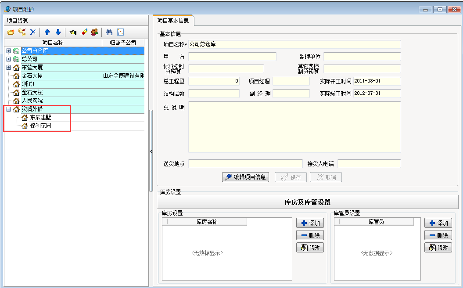The height and width of the screenshot is (288, 463).
Task: Select 保利花园 in the project tree
Action: click(40, 126)
